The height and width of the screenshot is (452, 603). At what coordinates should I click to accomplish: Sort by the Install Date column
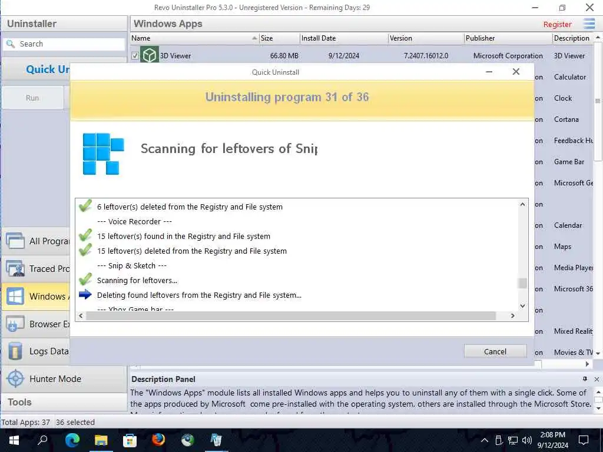[x=344, y=38]
